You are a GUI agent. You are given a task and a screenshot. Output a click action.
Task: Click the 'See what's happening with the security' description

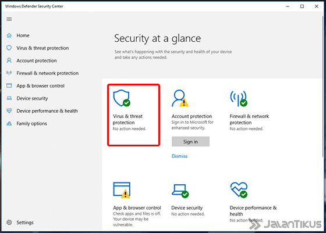pyautogui.click(x=173, y=55)
